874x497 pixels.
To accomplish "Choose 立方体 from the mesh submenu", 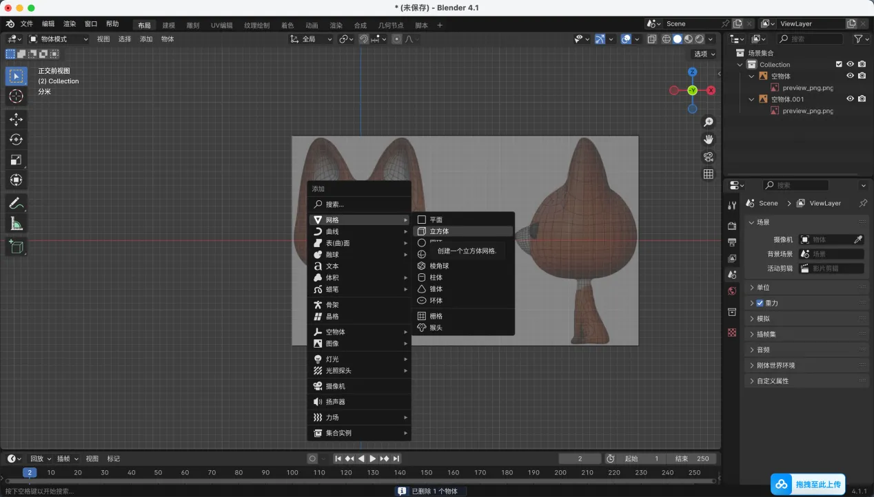I will (x=439, y=231).
